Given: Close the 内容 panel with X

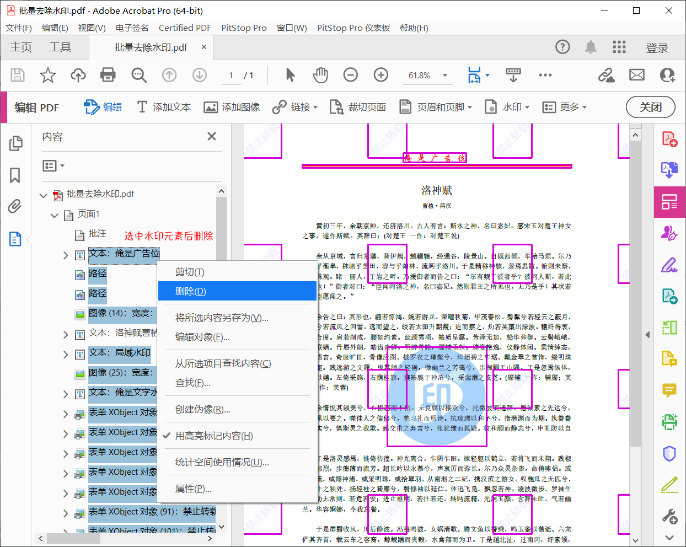Looking at the screenshot, I should (x=212, y=136).
